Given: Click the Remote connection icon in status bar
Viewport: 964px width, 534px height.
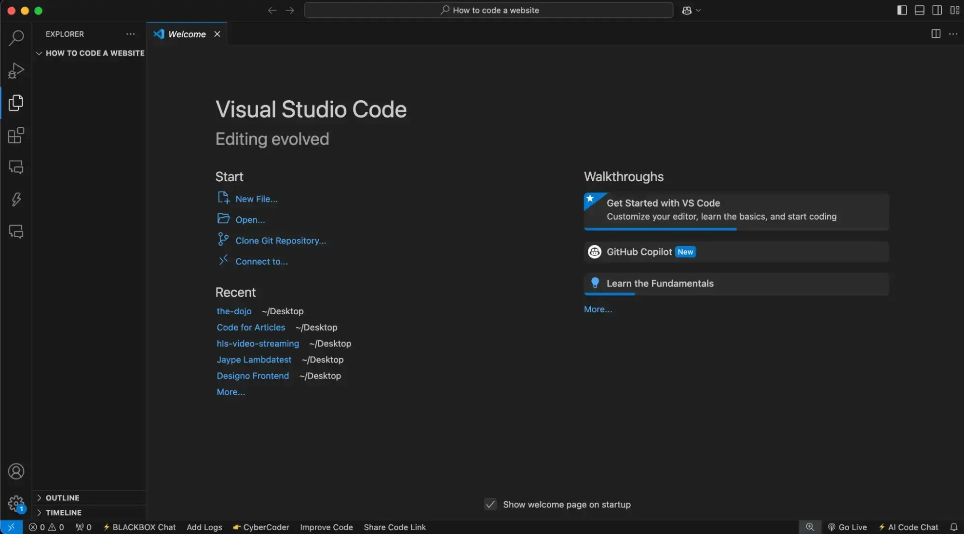Looking at the screenshot, I should pos(11,527).
